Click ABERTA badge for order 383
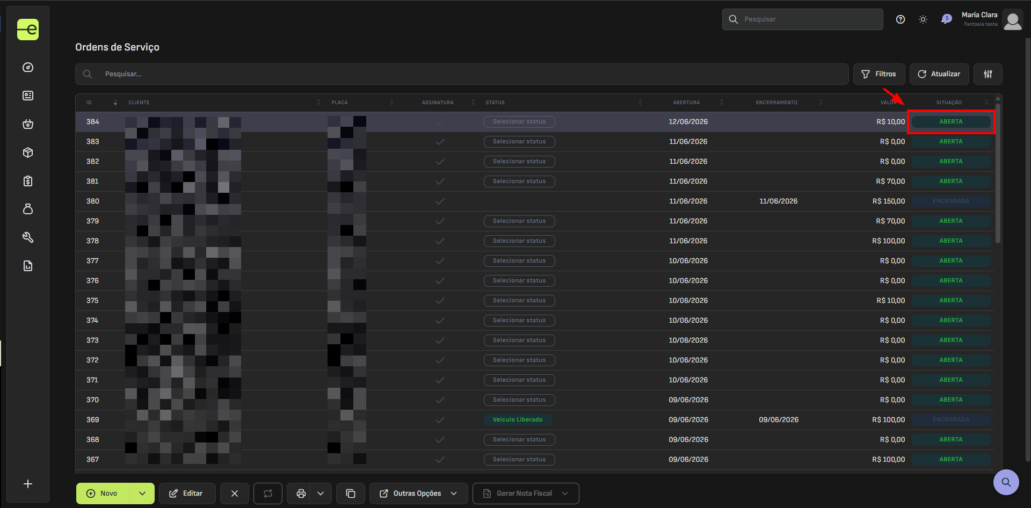1031x508 pixels. tap(951, 142)
